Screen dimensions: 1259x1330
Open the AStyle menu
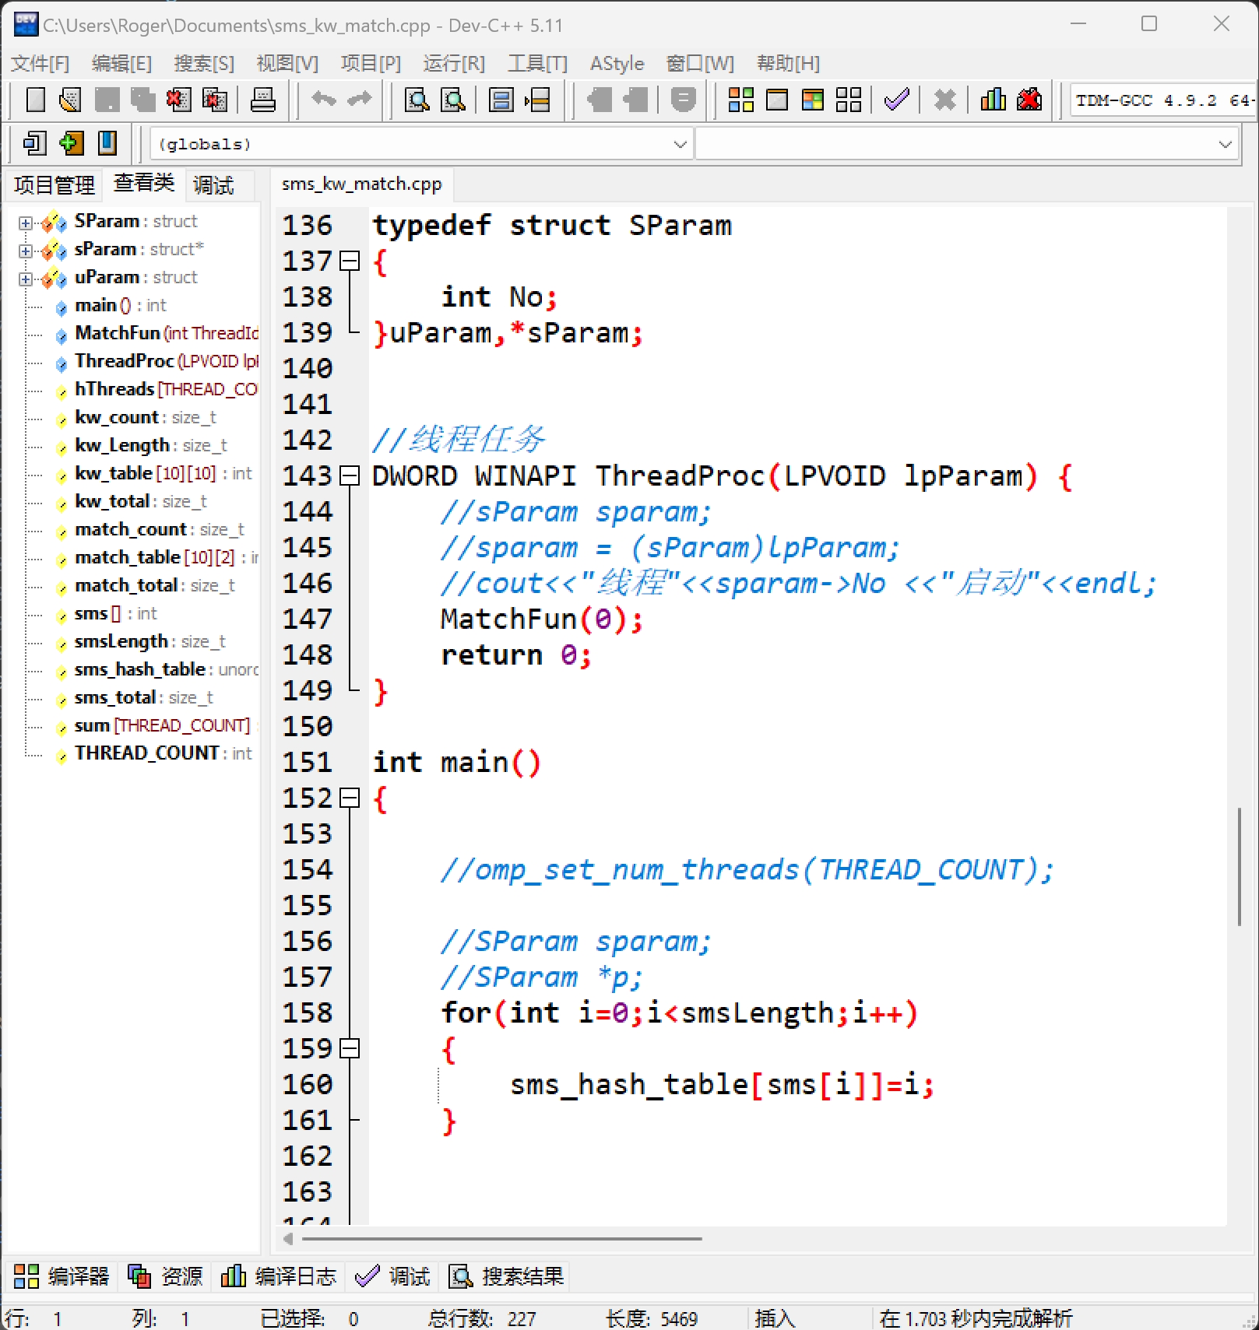[x=617, y=63]
